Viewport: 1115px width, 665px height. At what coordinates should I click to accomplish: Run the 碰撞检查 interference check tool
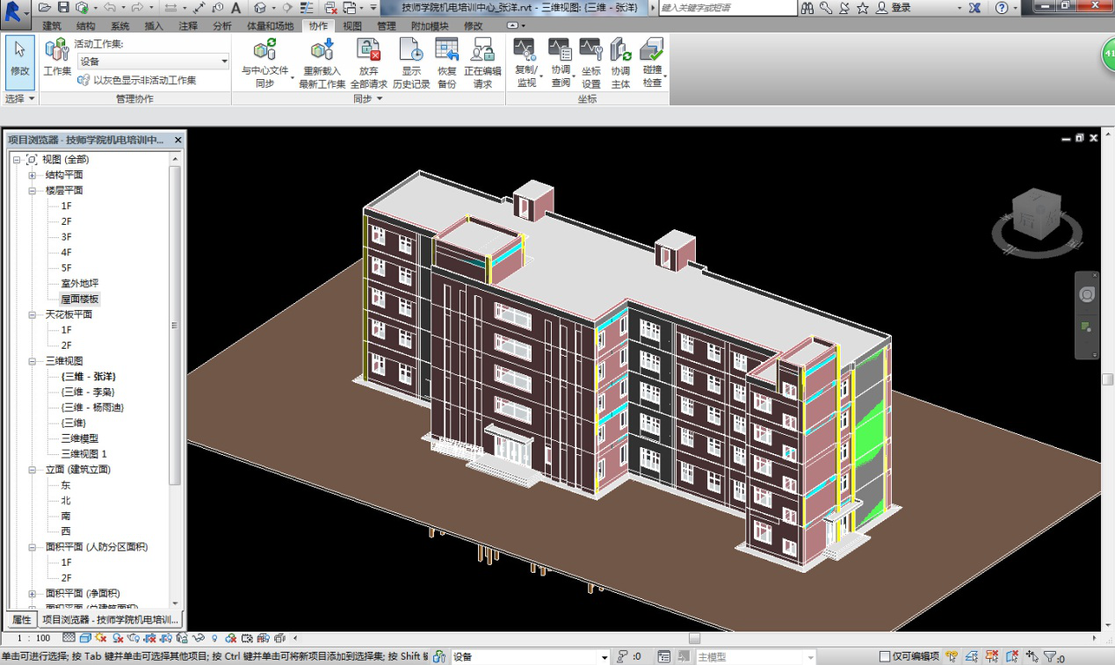click(x=652, y=51)
